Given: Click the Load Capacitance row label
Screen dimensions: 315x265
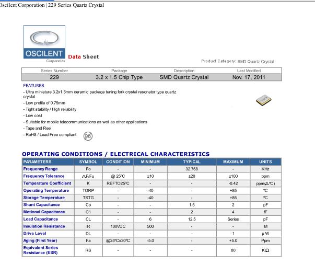Looking at the screenshot, I should pos(41,219).
